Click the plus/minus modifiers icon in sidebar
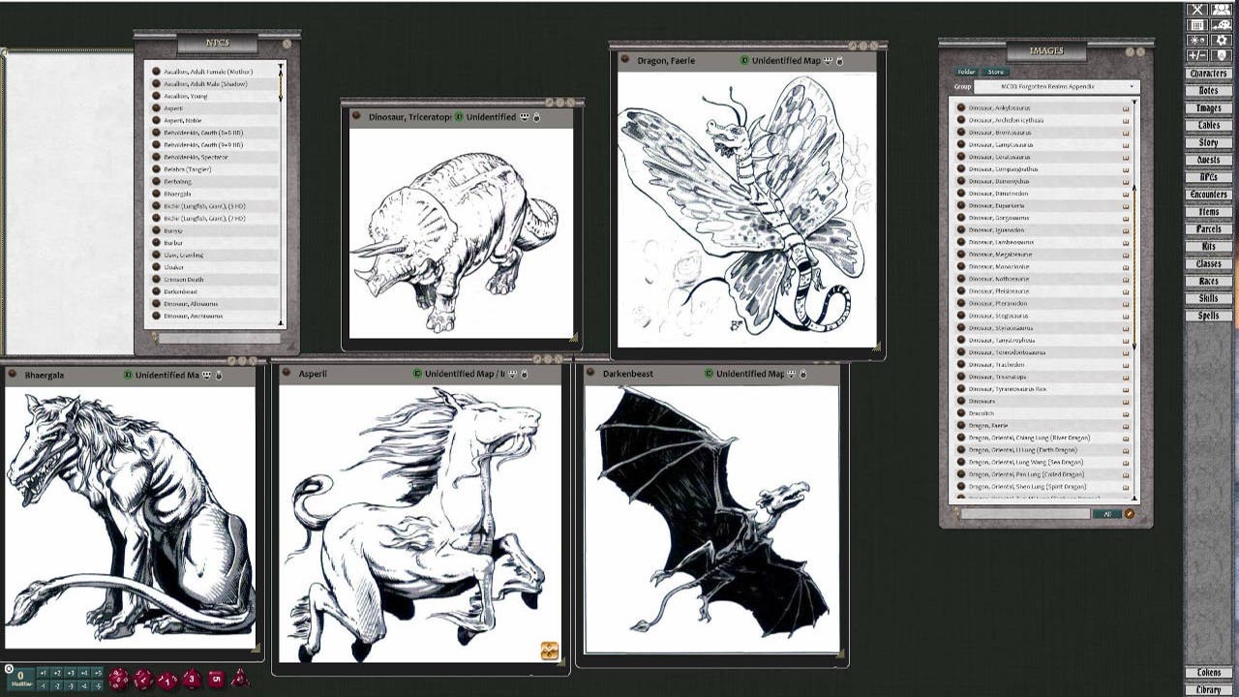This screenshot has width=1239, height=697. [1197, 56]
